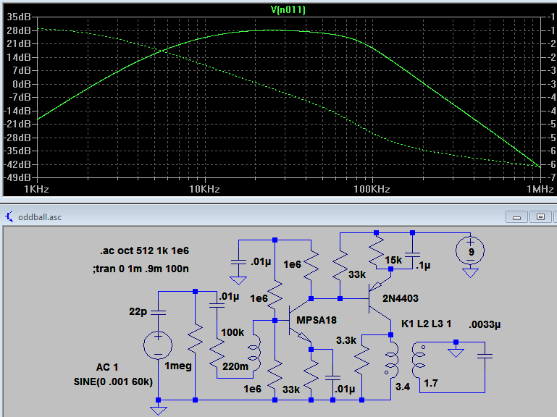Image resolution: width=557 pixels, height=417 pixels.
Task: Click the 1.7 inductor coil symbol
Action: pyautogui.click(x=419, y=358)
